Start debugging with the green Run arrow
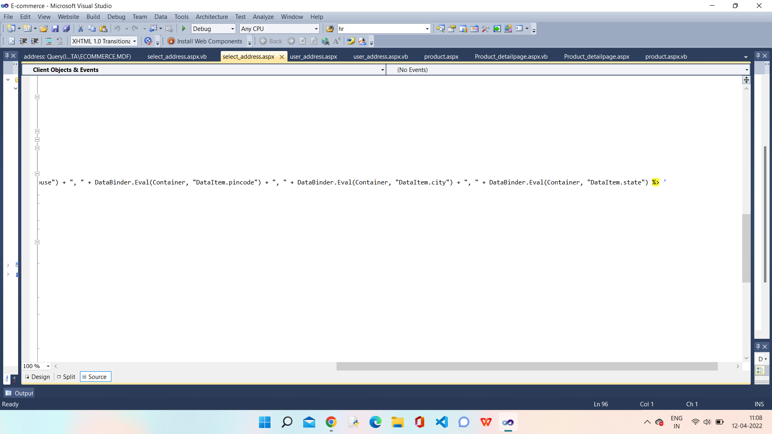Screen dimensions: 772x434 click(183, 29)
